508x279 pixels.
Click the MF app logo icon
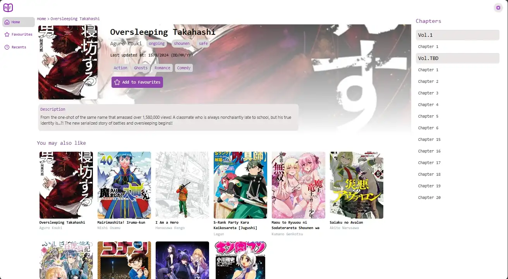(8, 7)
